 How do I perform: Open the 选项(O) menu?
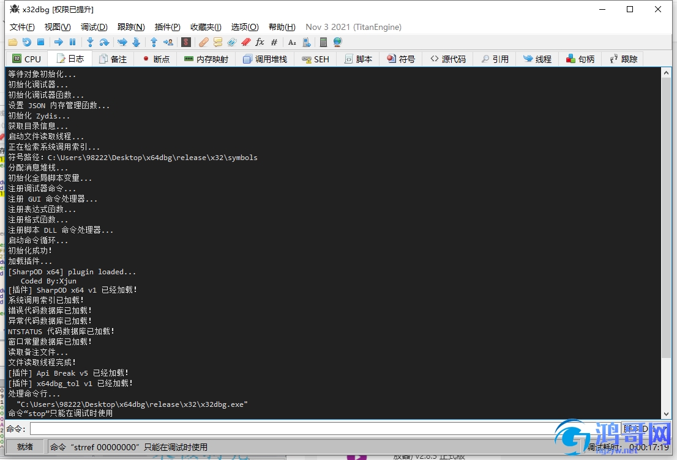point(245,27)
